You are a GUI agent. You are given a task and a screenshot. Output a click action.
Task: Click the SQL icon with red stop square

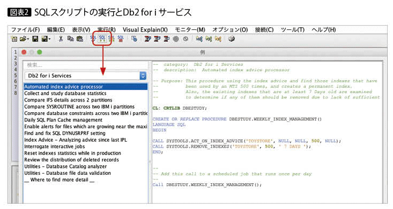(121, 39)
